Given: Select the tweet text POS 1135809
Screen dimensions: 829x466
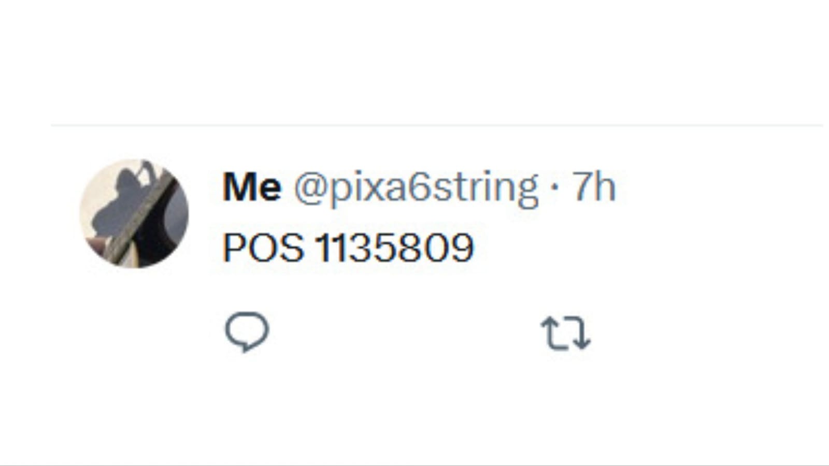Looking at the screenshot, I should click(x=348, y=247).
